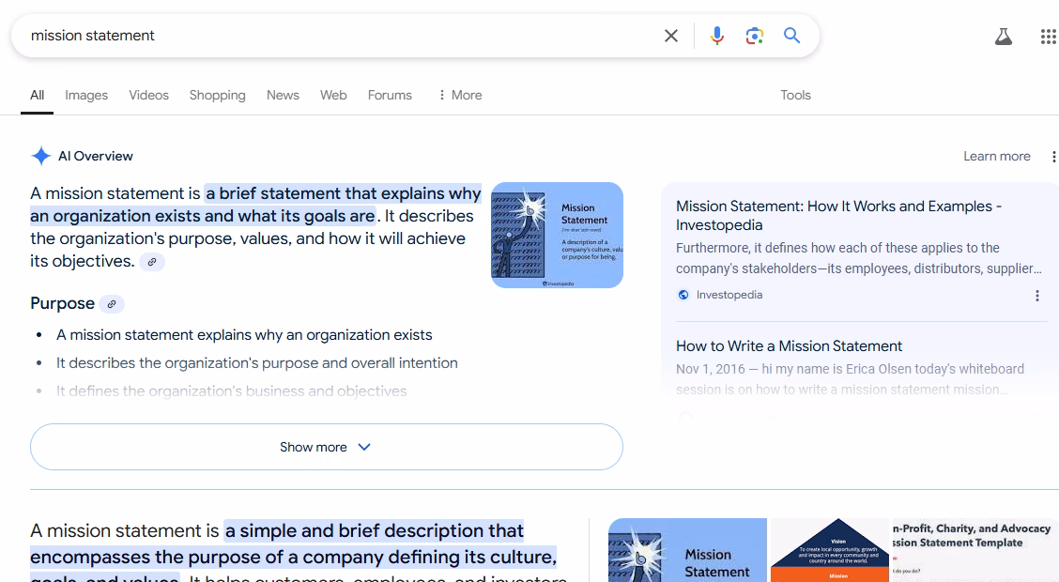Start voice search with the microphone icon
Image resolution: width=1059 pixels, height=582 pixels.
click(717, 36)
